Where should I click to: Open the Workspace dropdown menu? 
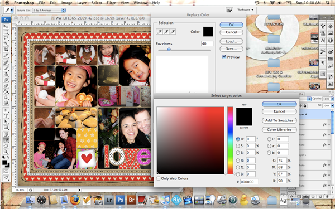(245, 9)
